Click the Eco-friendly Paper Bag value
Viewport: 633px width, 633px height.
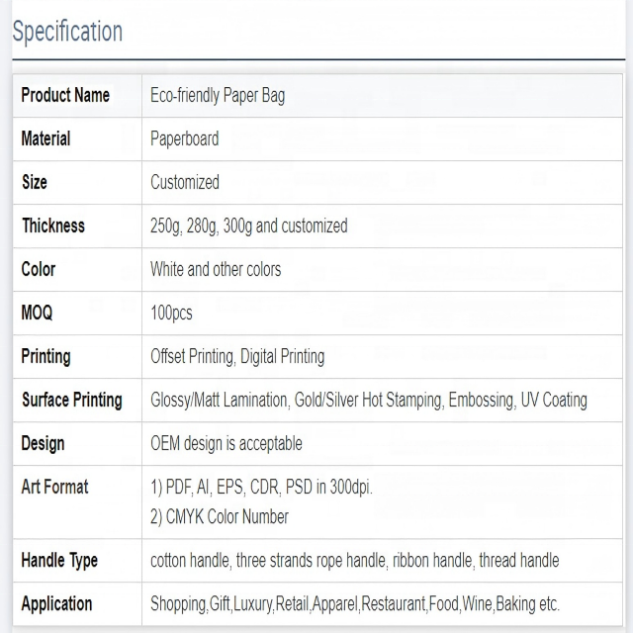tap(218, 96)
